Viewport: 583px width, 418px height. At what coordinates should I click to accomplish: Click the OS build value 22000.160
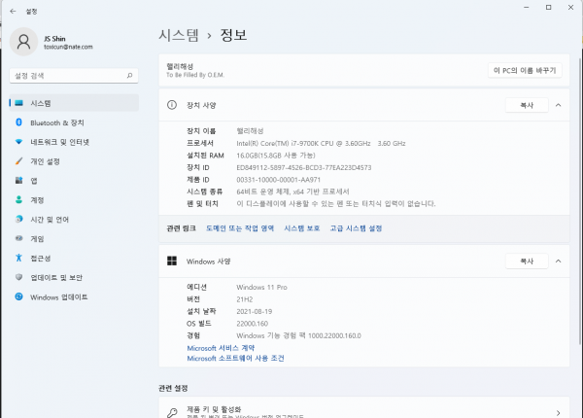pos(252,324)
